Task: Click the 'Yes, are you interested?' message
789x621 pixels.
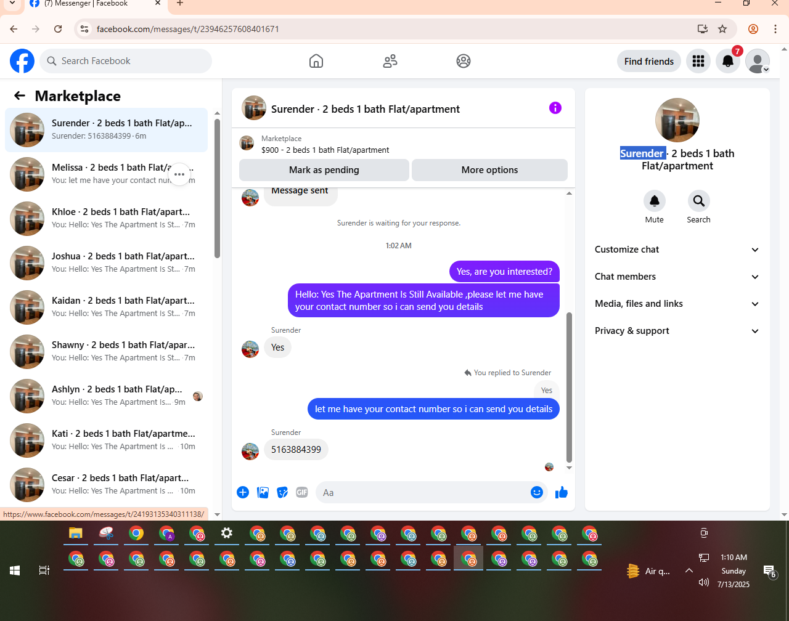Action: (504, 272)
